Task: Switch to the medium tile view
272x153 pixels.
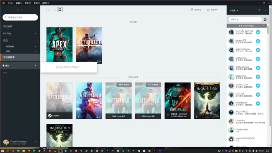Action: (54, 10)
